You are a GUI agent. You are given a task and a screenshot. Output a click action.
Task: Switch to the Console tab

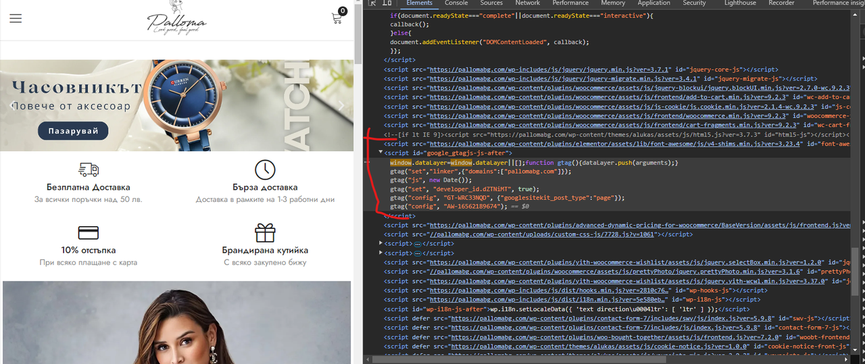pyautogui.click(x=456, y=3)
